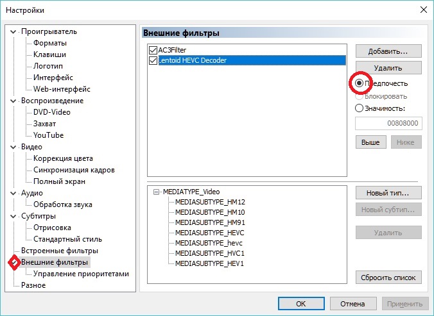Select the Видео tree item
Image resolution: width=434 pixels, height=316 pixels.
pos(31,147)
